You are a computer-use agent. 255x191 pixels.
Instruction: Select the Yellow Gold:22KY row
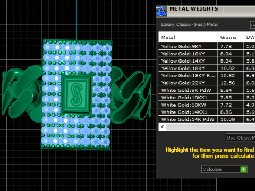tap(207, 83)
